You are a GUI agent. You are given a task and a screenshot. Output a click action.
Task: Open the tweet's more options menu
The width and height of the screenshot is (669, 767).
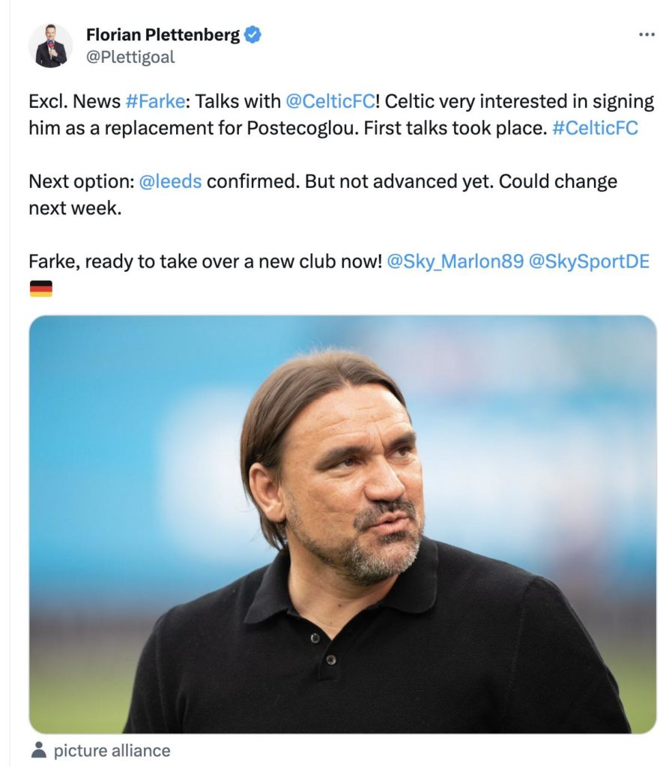click(x=646, y=34)
